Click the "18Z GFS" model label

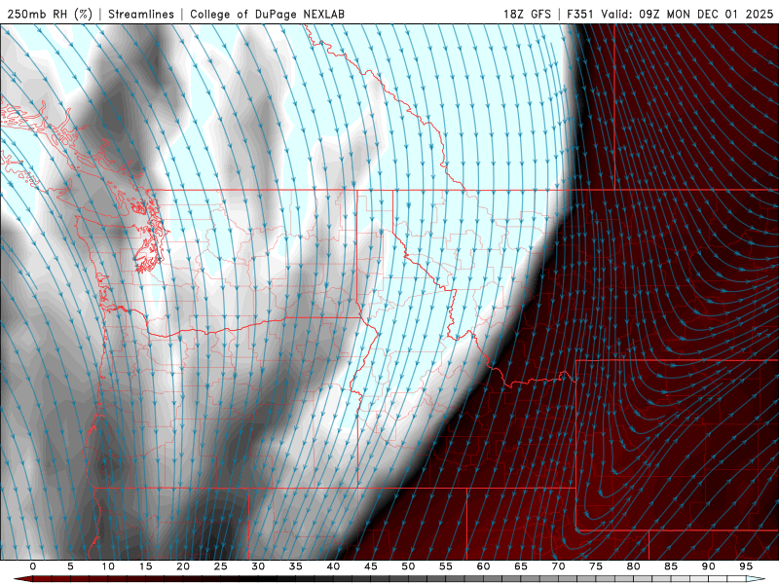click(527, 15)
